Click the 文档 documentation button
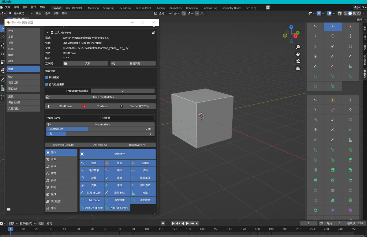This screenshot has width=367, height=237. point(86,63)
